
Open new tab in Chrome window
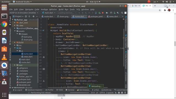click(x=155, y=5)
